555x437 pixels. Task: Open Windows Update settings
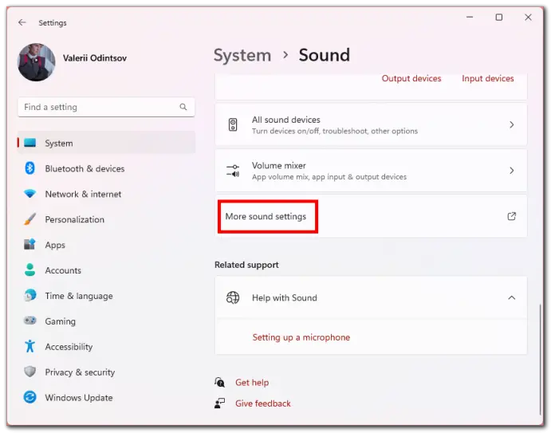click(106, 398)
